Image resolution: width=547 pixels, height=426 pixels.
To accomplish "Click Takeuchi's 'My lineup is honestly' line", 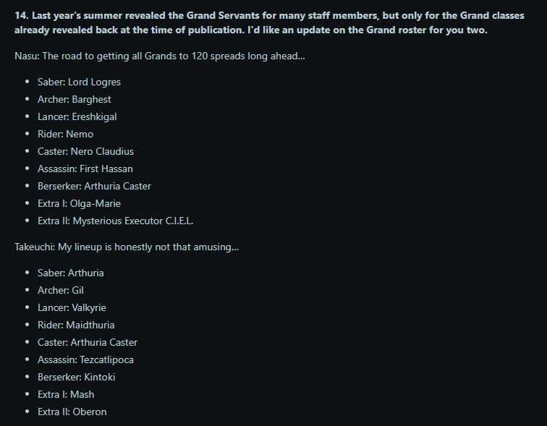I will [127, 247].
